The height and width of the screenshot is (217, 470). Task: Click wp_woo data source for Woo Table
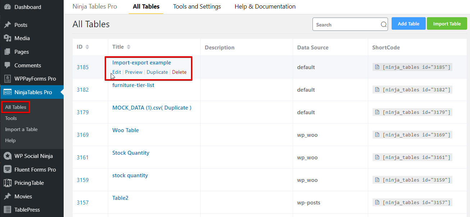click(307, 135)
